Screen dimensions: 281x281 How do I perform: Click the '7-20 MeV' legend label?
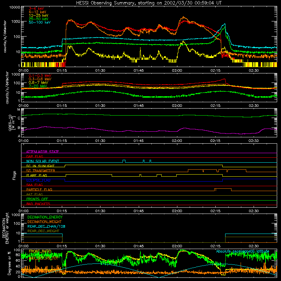click(x=38, y=86)
